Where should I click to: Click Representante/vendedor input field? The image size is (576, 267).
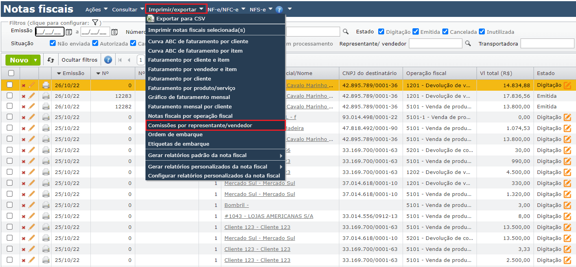[x=436, y=44]
